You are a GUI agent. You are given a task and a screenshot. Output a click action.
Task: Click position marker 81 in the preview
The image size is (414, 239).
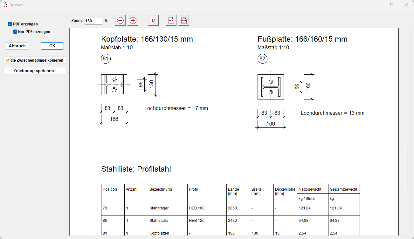click(x=106, y=59)
